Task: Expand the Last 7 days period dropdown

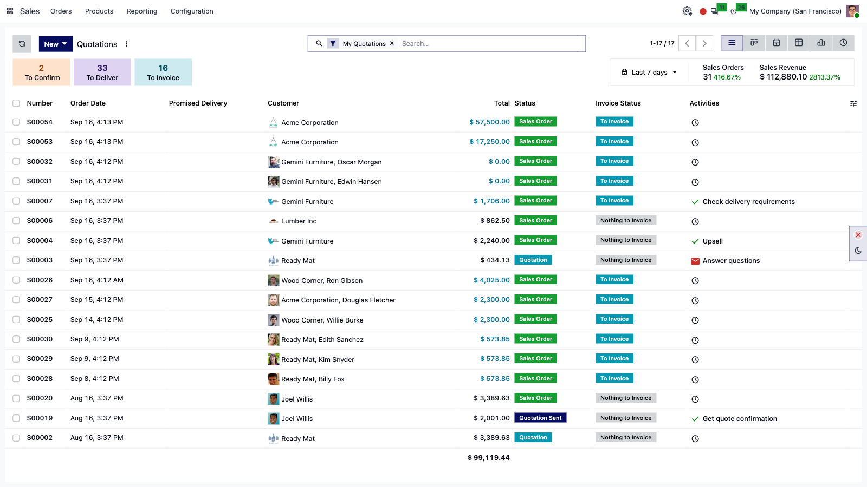Action: tap(649, 73)
